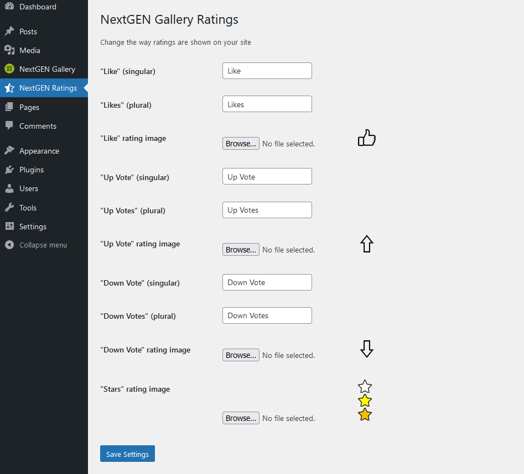The width and height of the screenshot is (524, 474).
Task: Click the thumbs-up Like rating image
Action: tap(366, 138)
